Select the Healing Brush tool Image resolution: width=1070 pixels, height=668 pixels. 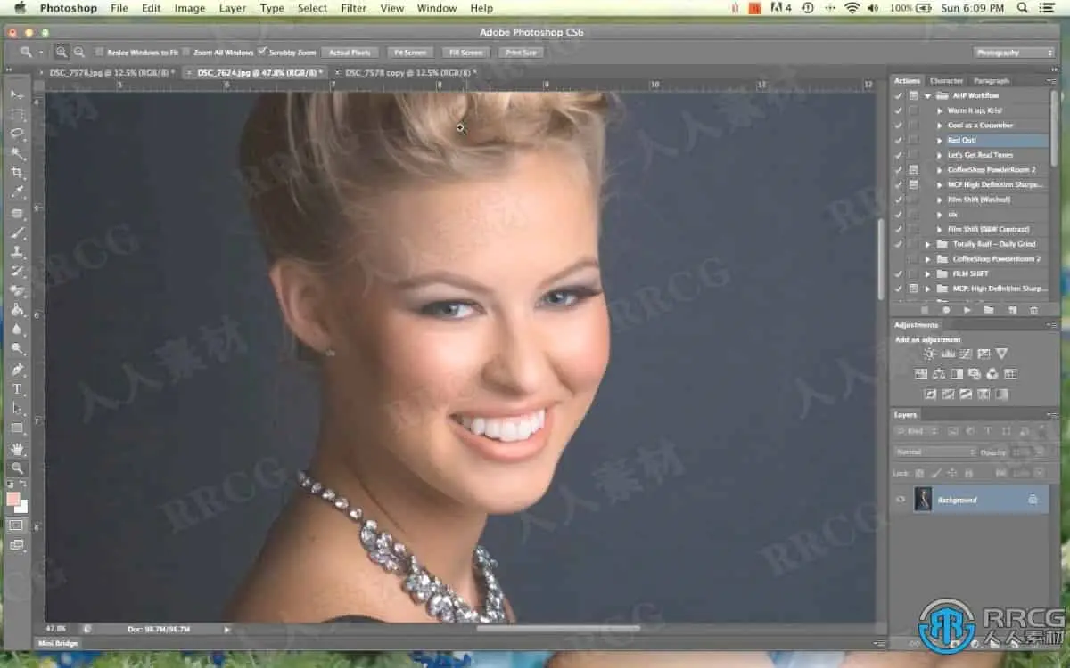(17, 213)
